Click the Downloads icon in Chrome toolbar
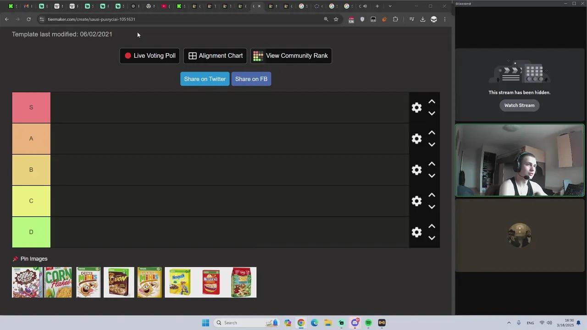The height and width of the screenshot is (330, 587). 423,19
